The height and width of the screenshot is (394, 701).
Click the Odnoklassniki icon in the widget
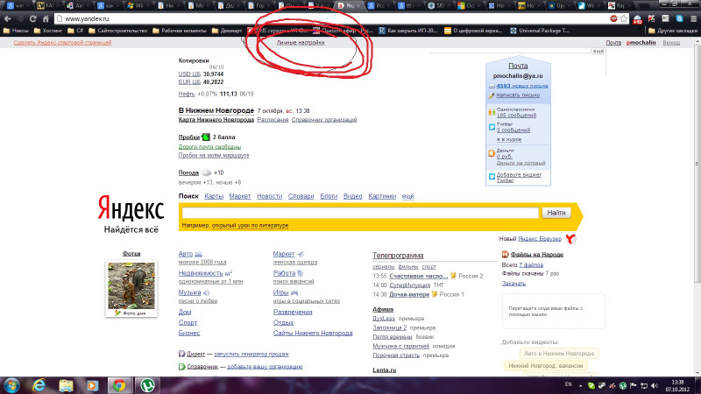[x=492, y=112]
